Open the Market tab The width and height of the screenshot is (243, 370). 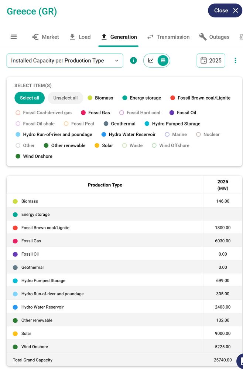click(x=45, y=37)
